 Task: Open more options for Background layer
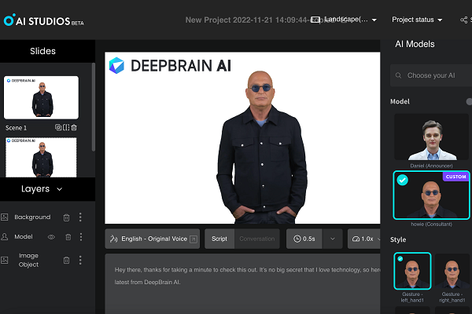(x=80, y=217)
